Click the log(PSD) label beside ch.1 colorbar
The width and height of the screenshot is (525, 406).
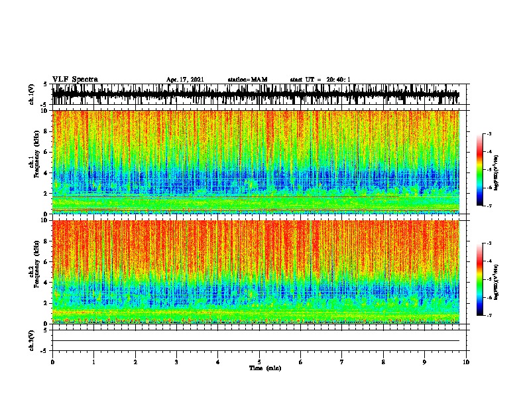[x=496, y=173]
